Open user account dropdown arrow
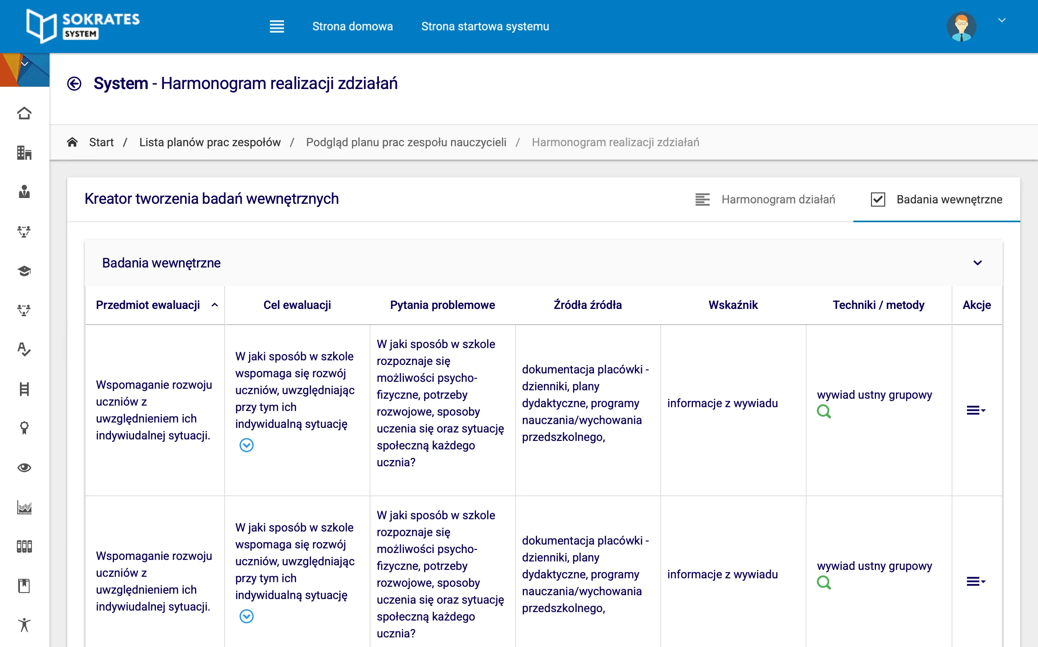 pyautogui.click(x=1002, y=21)
